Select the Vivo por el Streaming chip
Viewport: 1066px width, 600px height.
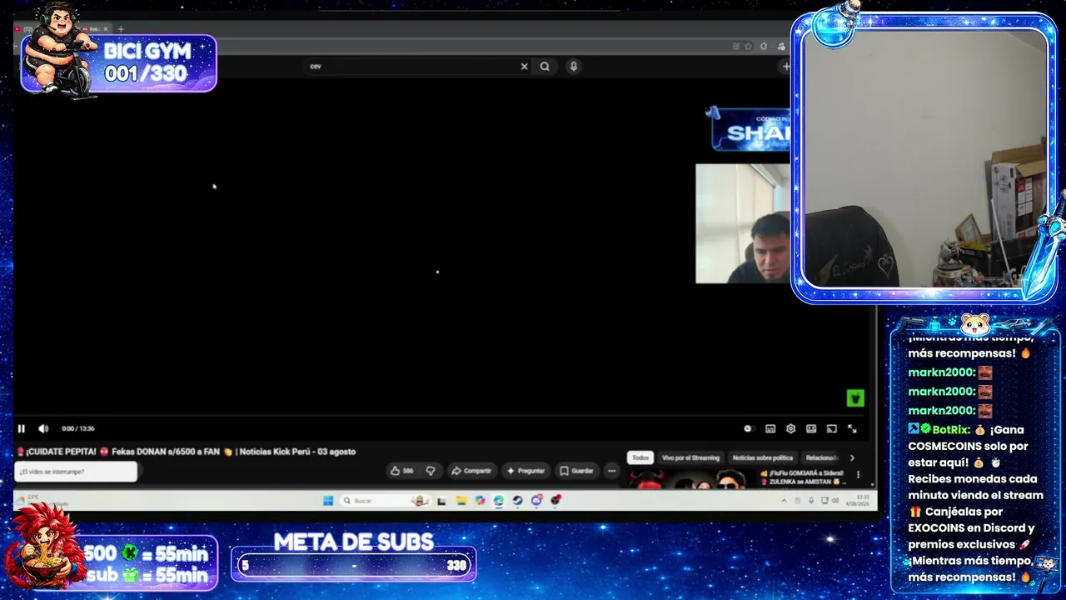tap(690, 457)
